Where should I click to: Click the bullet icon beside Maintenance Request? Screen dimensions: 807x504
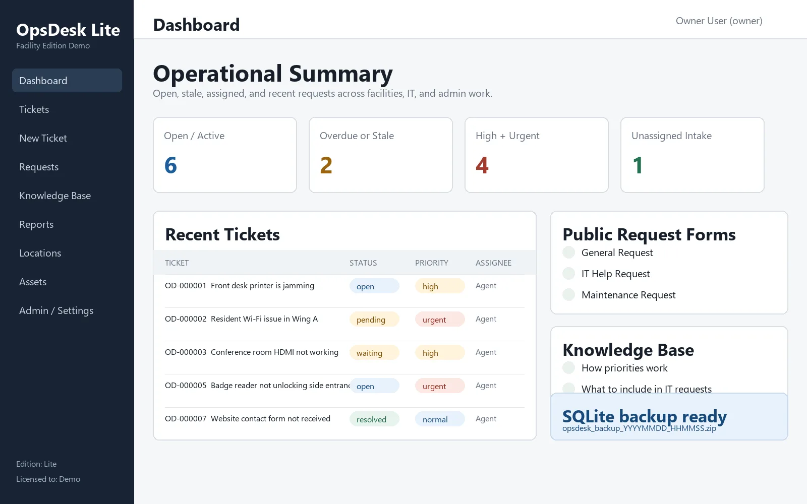click(569, 295)
